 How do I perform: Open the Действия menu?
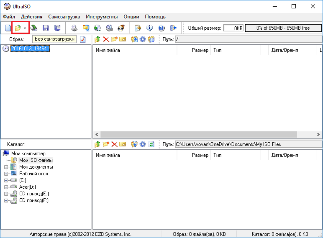tap(31, 17)
